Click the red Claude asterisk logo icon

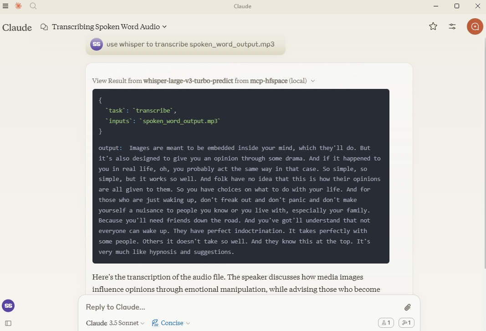pos(18,6)
